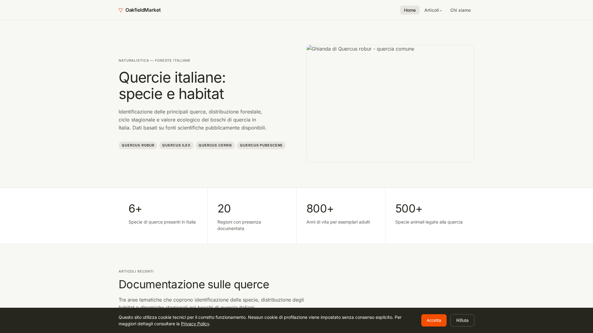Select the QUERCUS ROBUR tag
The width and height of the screenshot is (593, 333).
click(138, 145)
